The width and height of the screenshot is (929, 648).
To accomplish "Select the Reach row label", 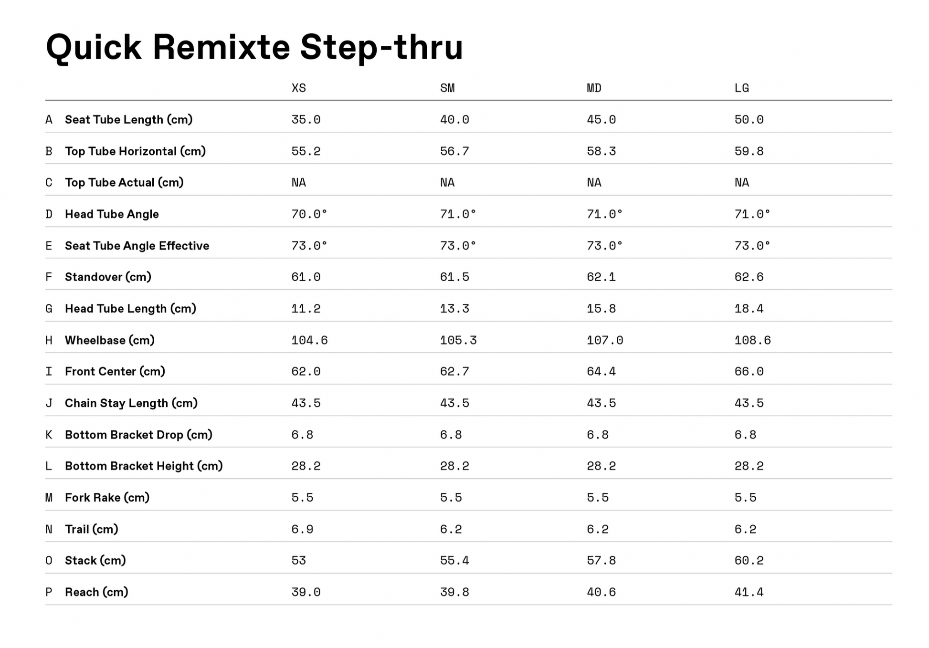I will point(96,592).
